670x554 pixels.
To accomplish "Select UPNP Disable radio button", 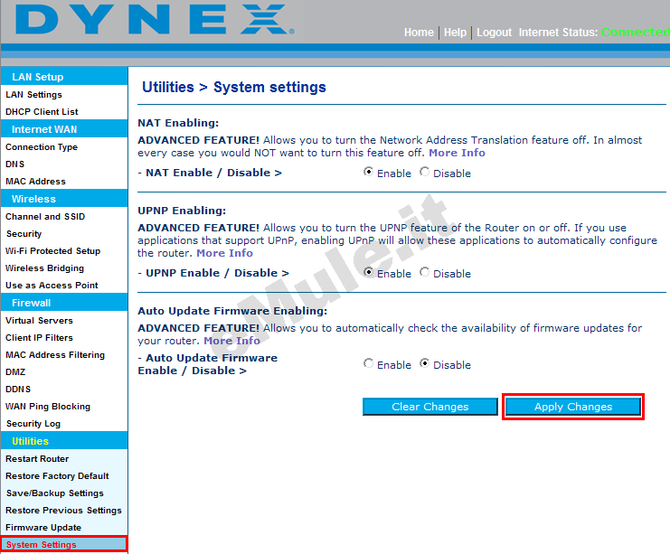I will (x=424, y=272).
